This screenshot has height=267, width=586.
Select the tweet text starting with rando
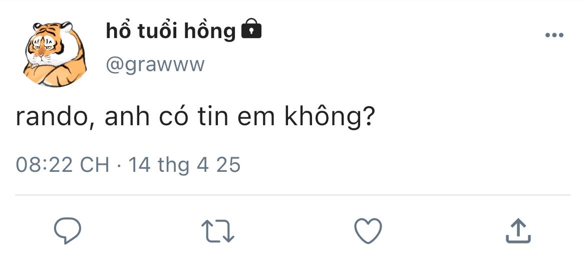[195, 117]
